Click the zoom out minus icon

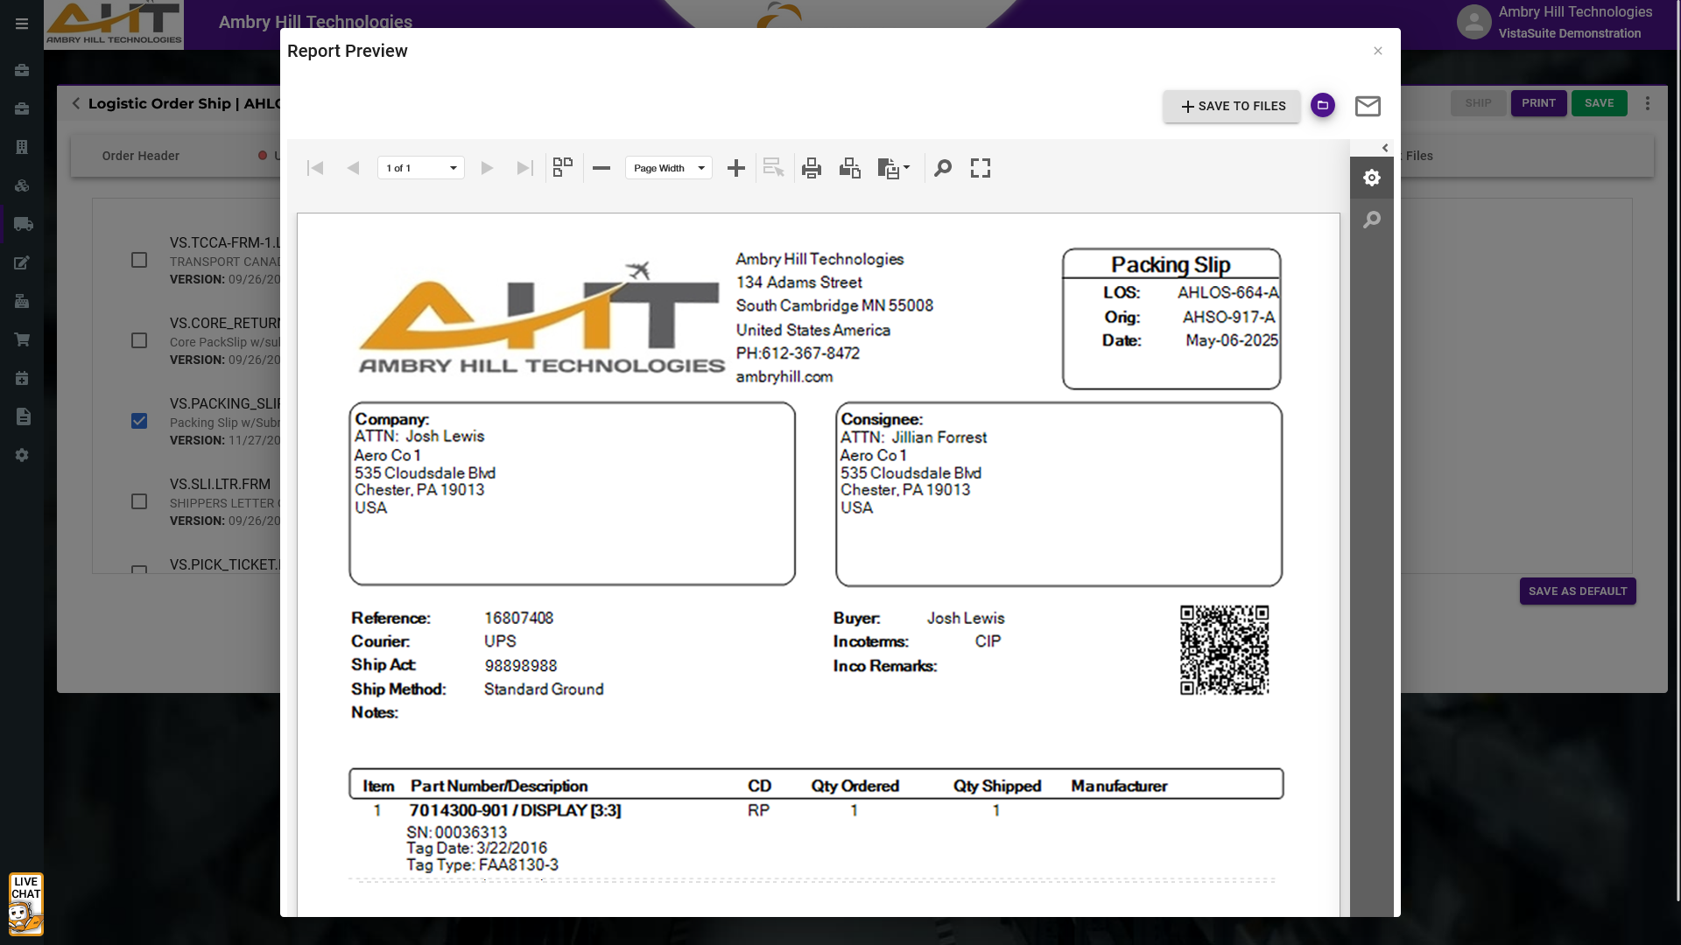coord(601,168)
